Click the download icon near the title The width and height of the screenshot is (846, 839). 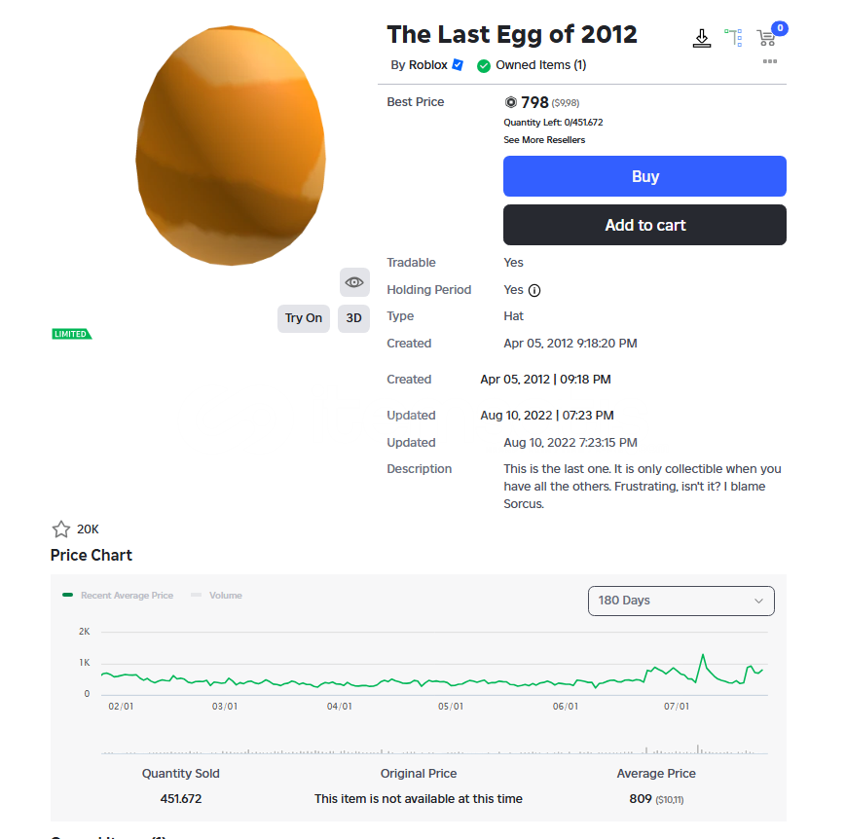(x=701, y=38)
